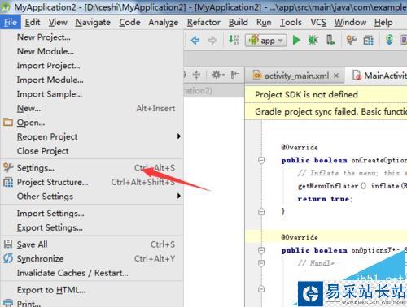Open the Help menu
Screen dimensions: 407x307
(x=383, y=22)
